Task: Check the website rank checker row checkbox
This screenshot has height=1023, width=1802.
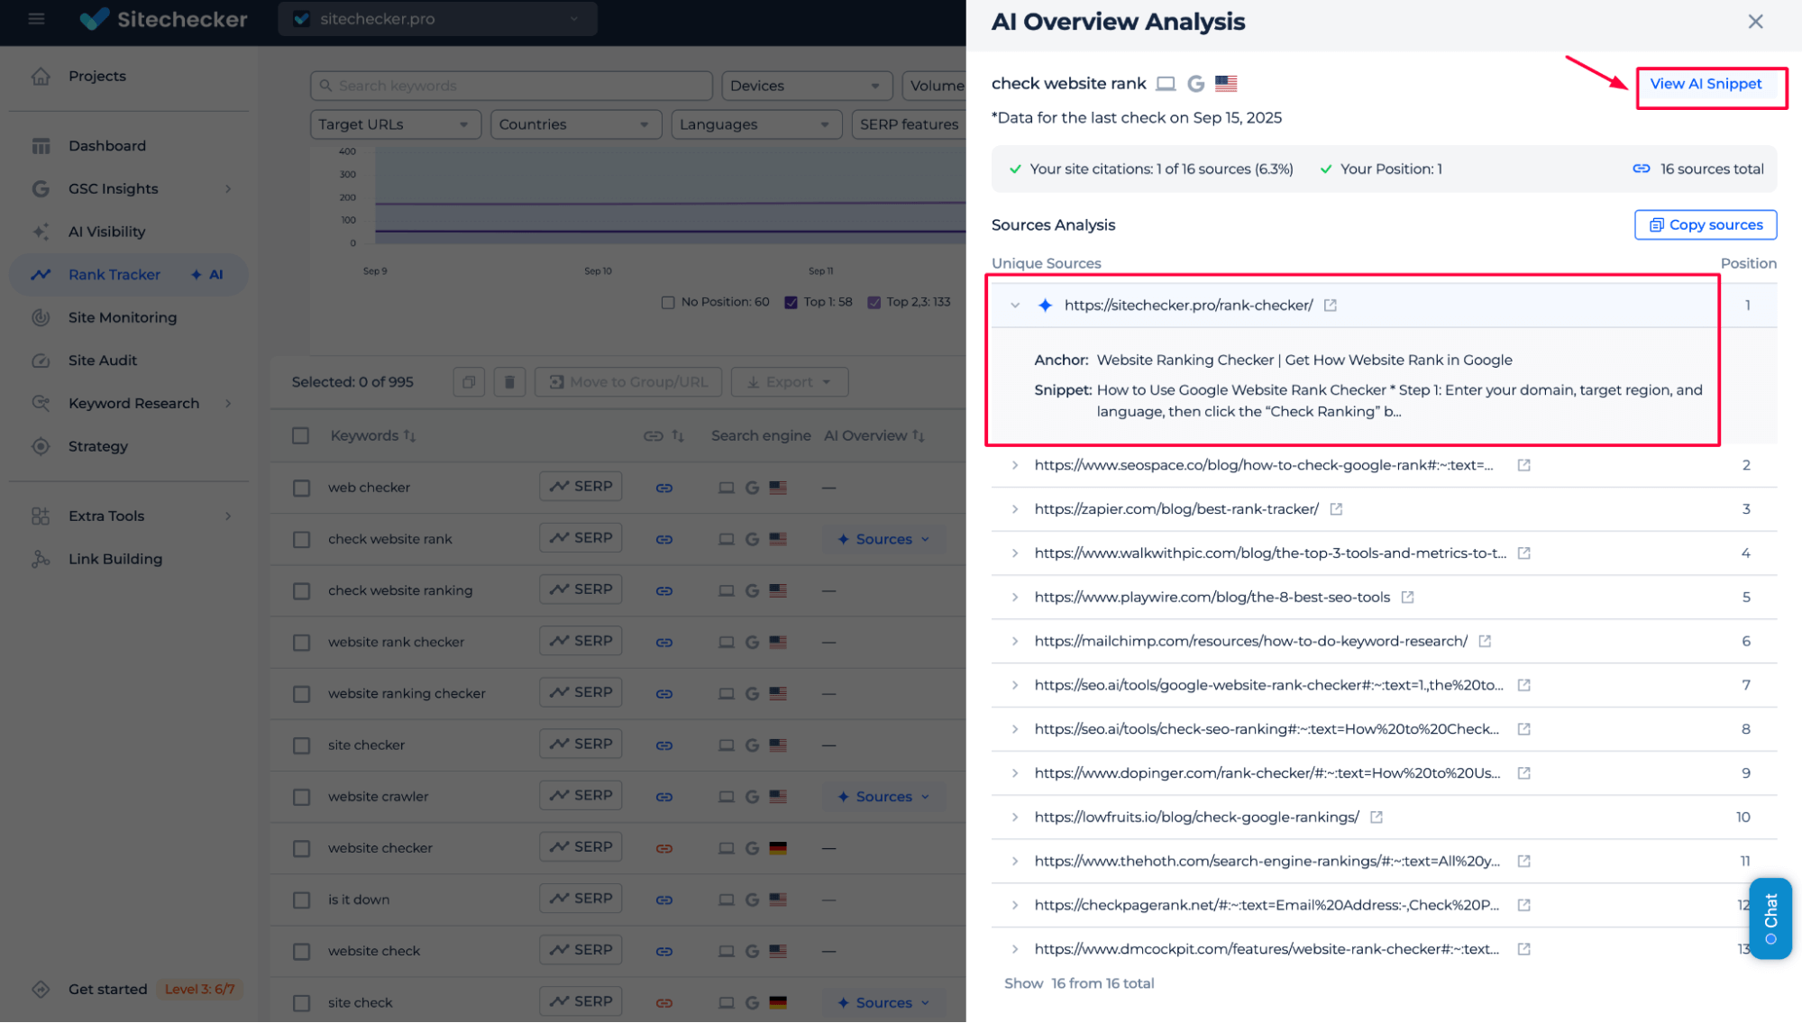Action: click(x=301, y=643)
